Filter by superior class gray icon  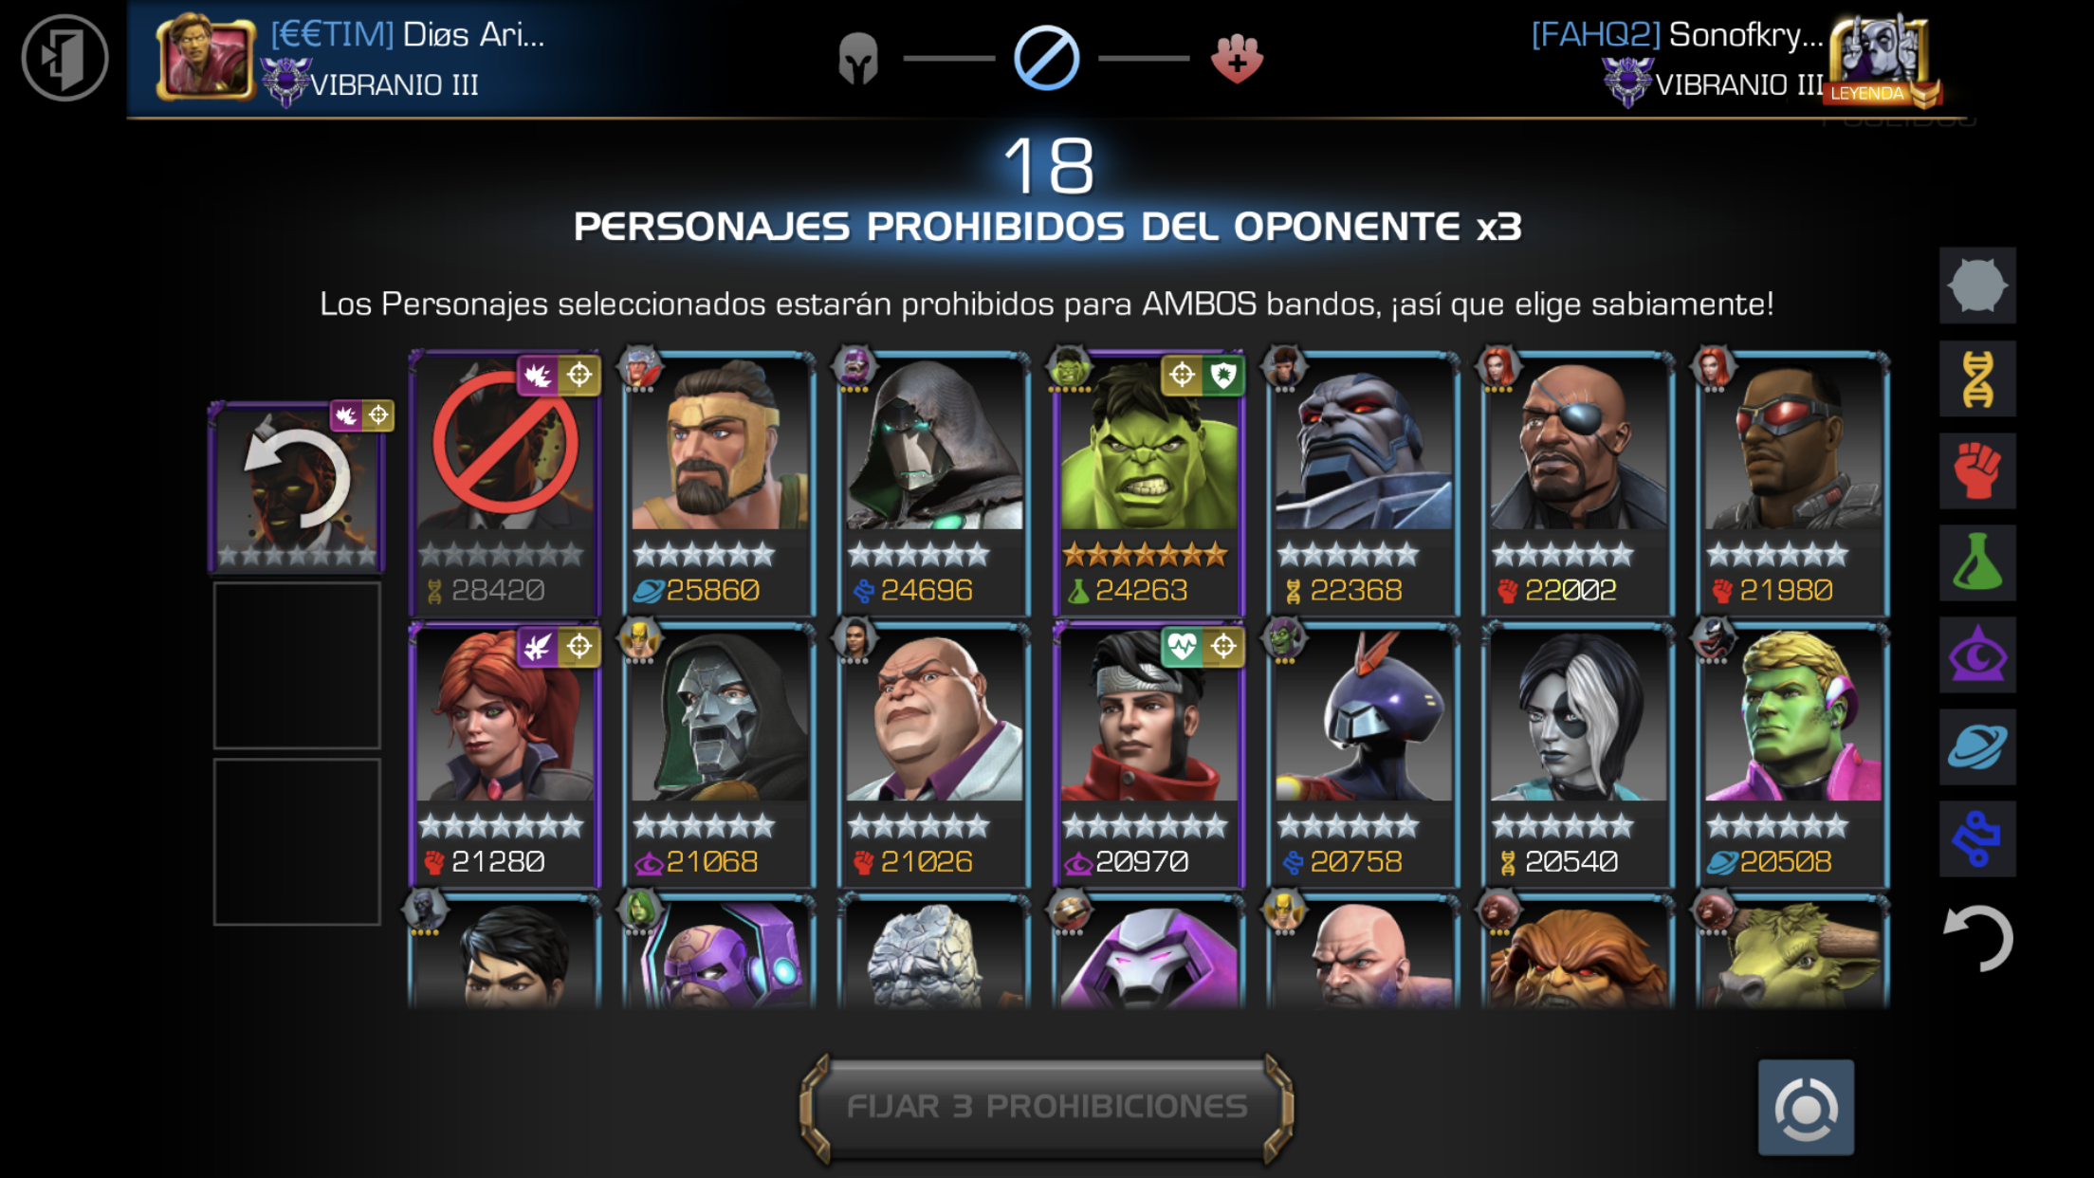1977,285
